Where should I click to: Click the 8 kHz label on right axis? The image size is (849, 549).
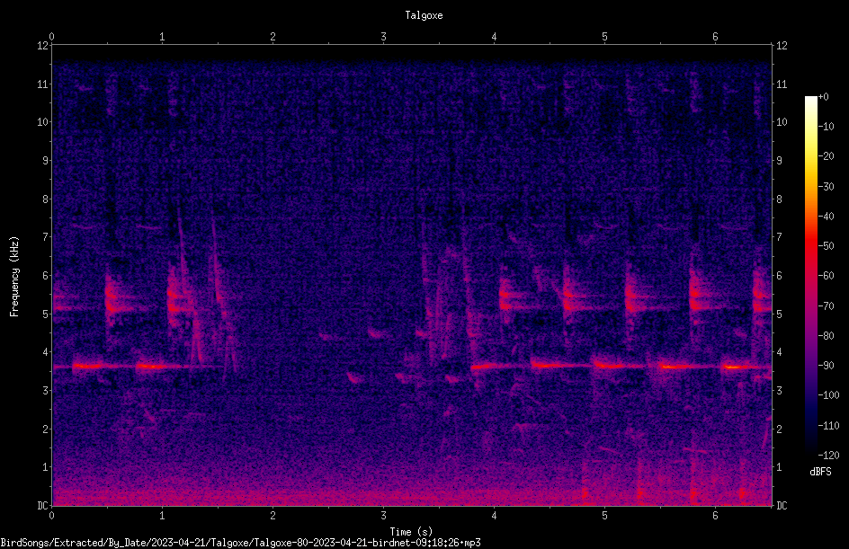tap(779, 199)
